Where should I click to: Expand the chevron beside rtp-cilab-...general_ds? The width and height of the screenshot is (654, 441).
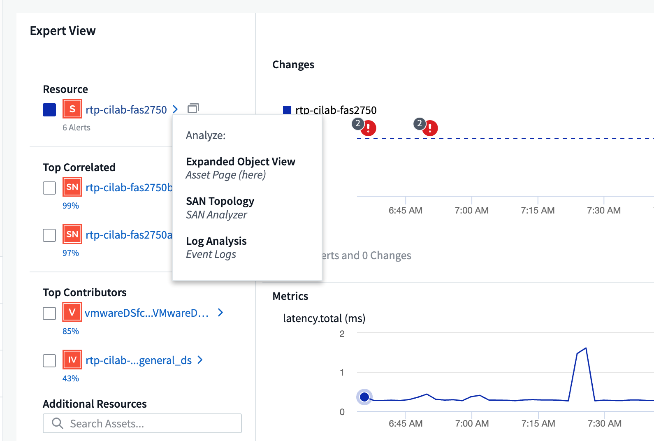[200, 360]
